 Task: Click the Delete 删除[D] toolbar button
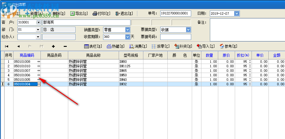click(56, 14)
